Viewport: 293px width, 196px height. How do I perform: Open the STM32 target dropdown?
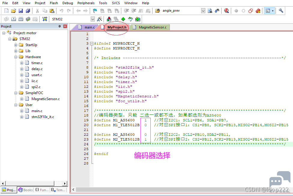click(x=92, y=19)
